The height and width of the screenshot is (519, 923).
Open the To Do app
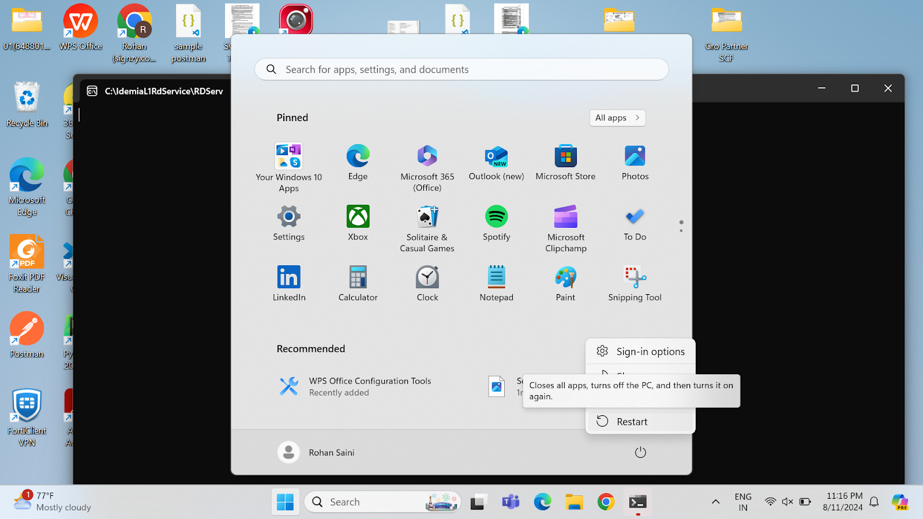(635, 223)
